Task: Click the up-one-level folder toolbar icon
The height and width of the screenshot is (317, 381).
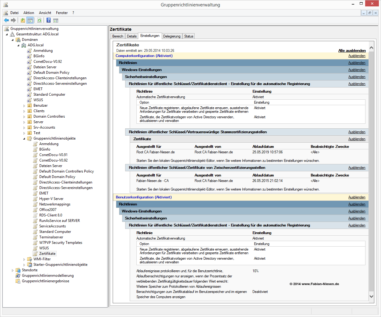Action: click(23, 20)
